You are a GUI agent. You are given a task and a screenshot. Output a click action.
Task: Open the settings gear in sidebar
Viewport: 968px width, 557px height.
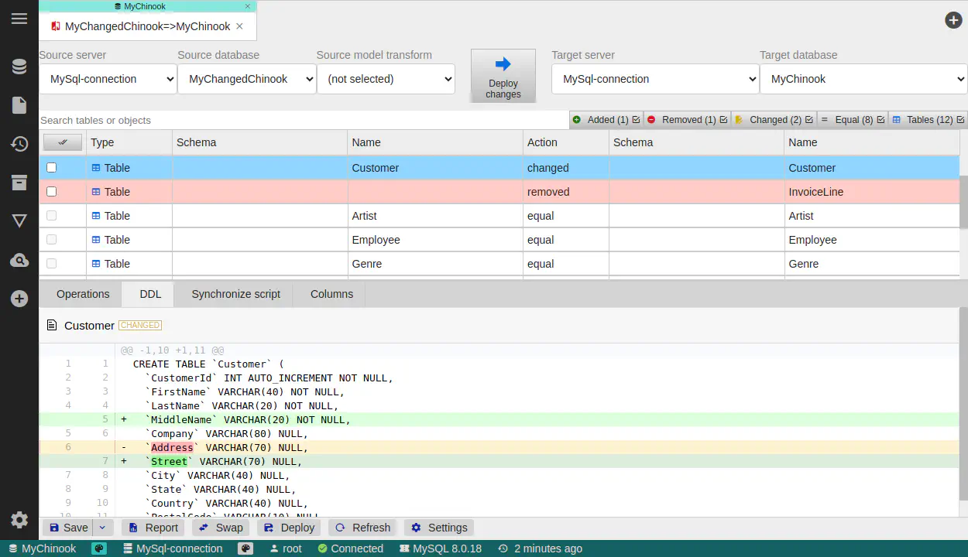(19, 520)
